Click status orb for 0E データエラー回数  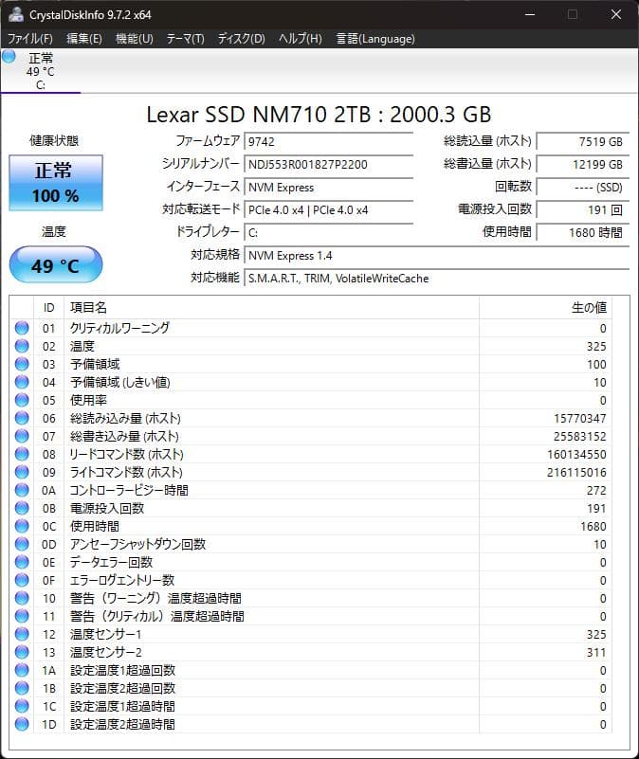click(22, 562)
